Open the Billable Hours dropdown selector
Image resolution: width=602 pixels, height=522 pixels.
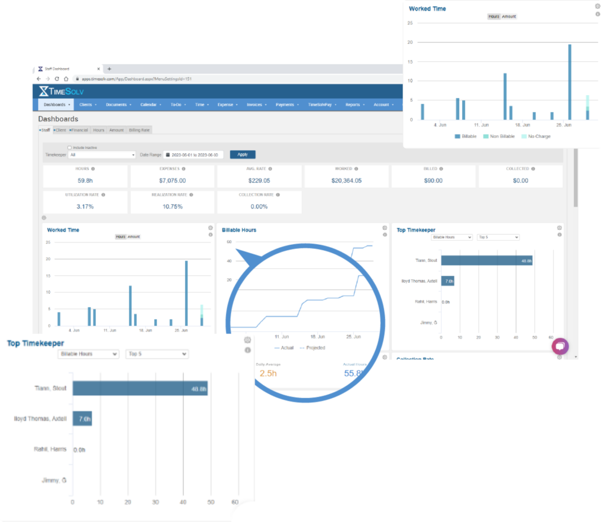click(x=88, y=354)
